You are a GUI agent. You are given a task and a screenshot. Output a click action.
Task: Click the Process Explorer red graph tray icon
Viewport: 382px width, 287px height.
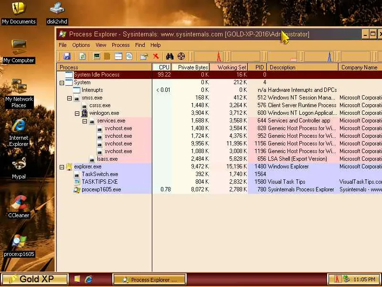tap(337, 279)
